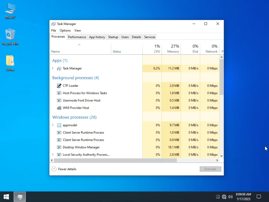269x202 pixels.
Task: Select the Desktop Window Manager process name
Action: 81,147
